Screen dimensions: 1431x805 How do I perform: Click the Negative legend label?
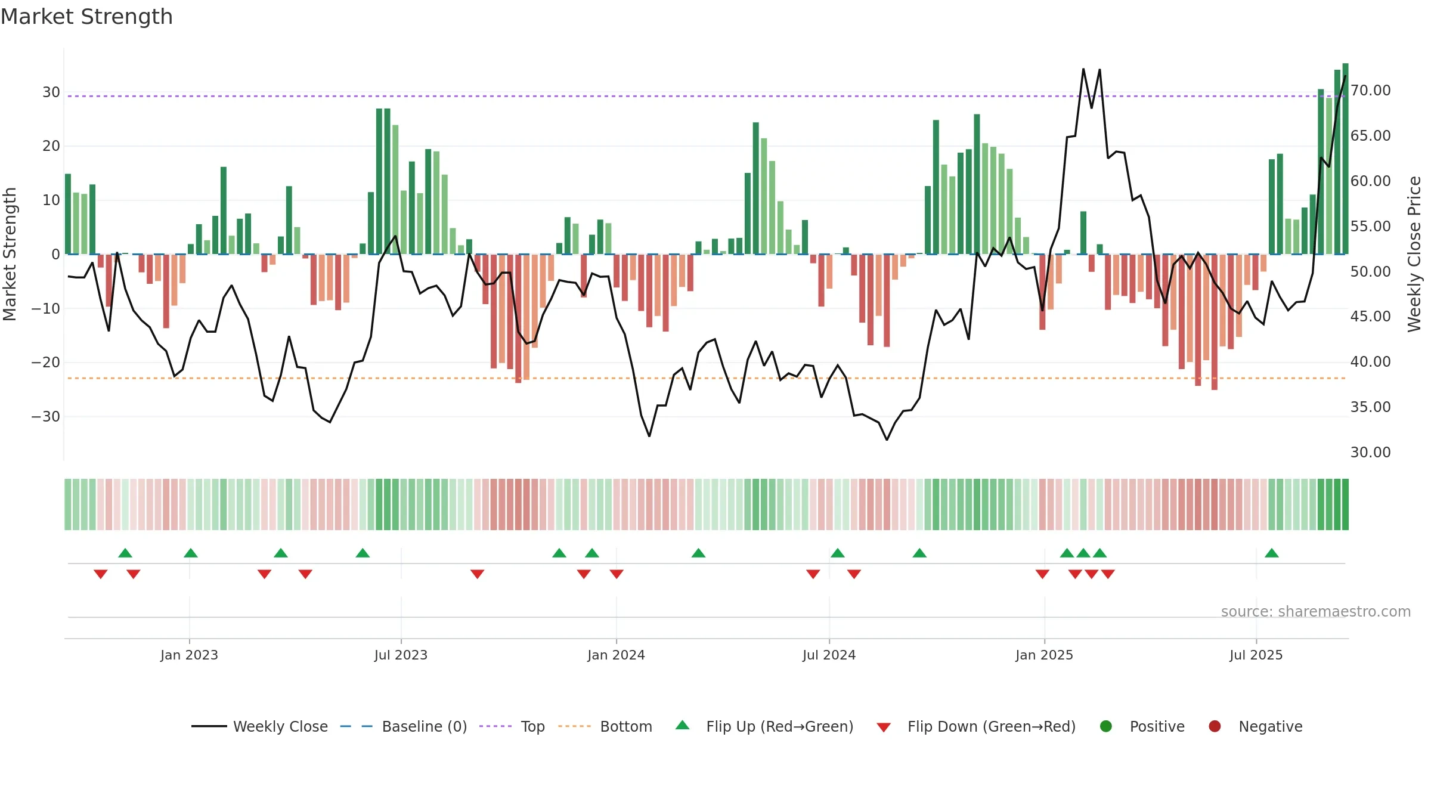tap(1270, 726)
